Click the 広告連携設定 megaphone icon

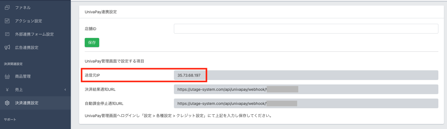click(7, 47)
